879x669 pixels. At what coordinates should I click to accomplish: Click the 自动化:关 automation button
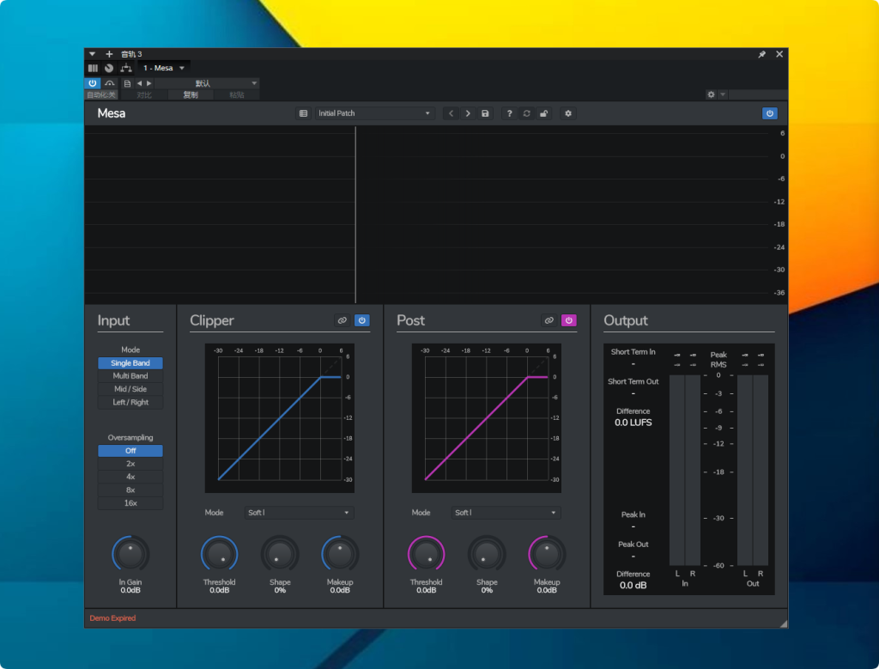coord(101,94)
